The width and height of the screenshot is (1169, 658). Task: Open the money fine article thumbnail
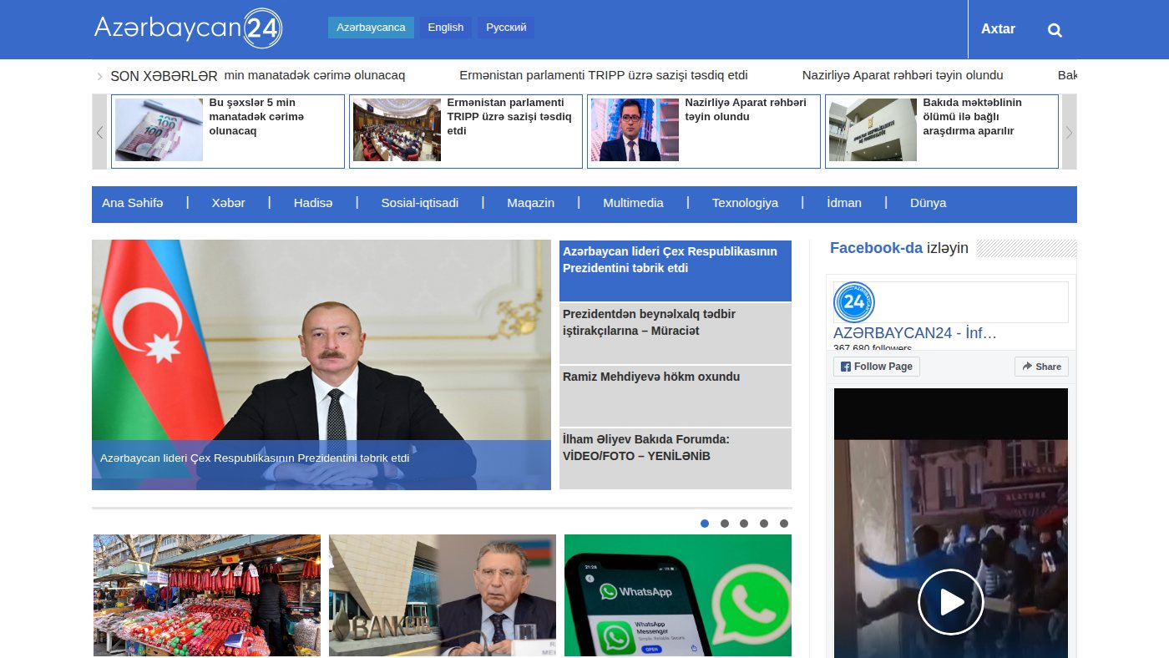click(x=159, y=129)
